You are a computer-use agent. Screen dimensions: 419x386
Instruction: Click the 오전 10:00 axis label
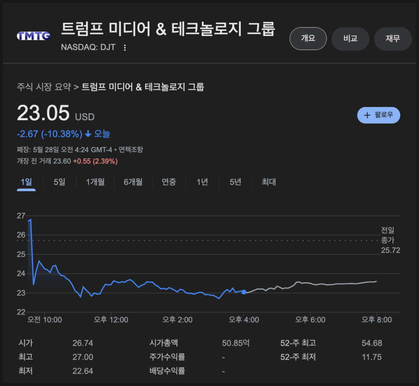tap(45, 320)
